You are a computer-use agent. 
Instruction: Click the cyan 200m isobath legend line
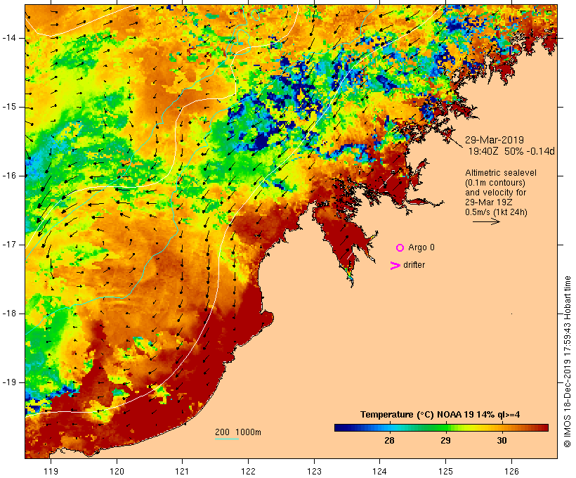tap(227, 439)
